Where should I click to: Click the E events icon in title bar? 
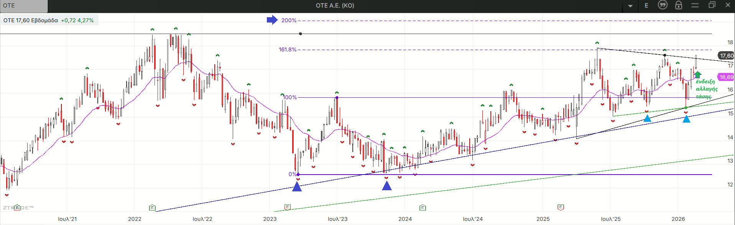click(646, 5)
